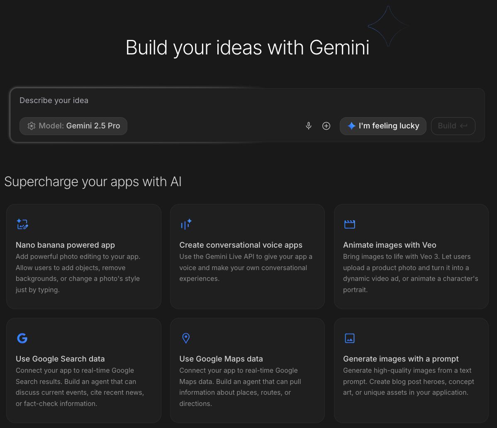Click the conversational voice apps waveform icon

[186, 224]
